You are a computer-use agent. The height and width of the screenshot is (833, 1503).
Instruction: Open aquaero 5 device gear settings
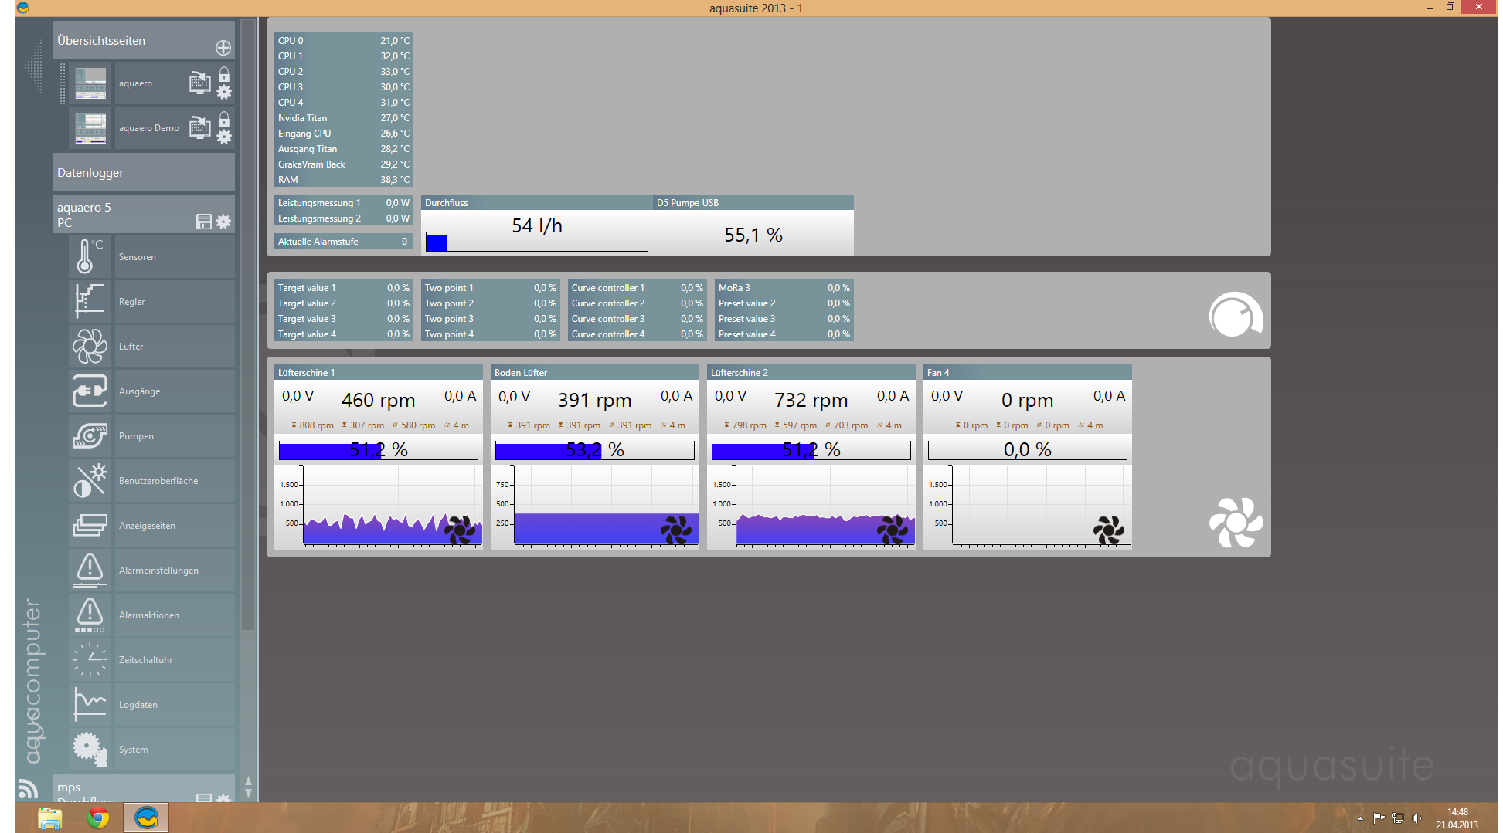[223, 222]
